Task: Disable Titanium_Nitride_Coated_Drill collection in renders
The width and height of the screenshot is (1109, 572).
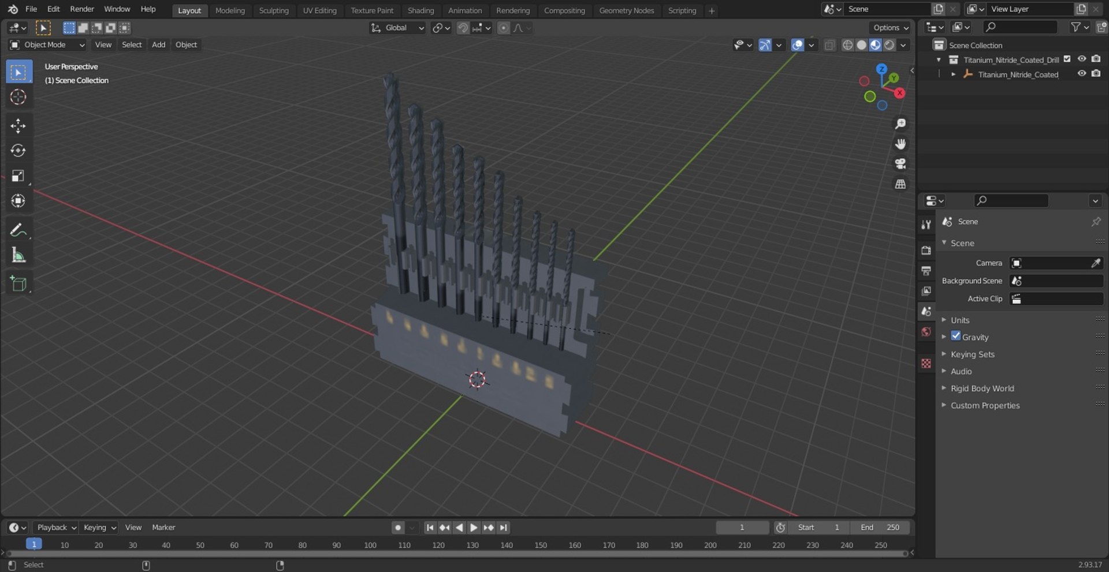Action: [1096, 59]
